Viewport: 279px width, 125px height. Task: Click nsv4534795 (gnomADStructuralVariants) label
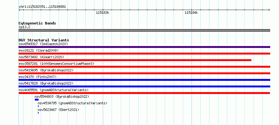tap(72, 103)
